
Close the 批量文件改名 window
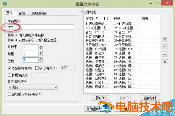pos(167,3)
